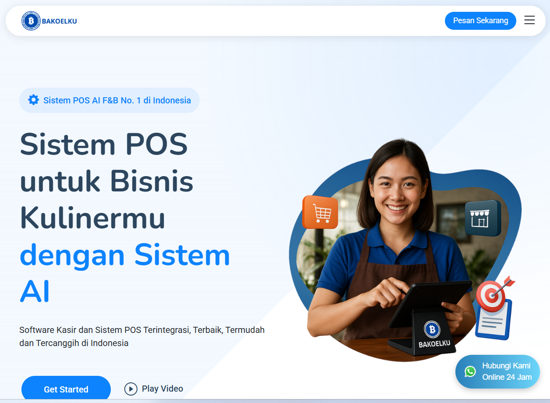The image size is (550, 403).
Task: Click the orange shopping cart icon
Action: [x=321, y=212]
